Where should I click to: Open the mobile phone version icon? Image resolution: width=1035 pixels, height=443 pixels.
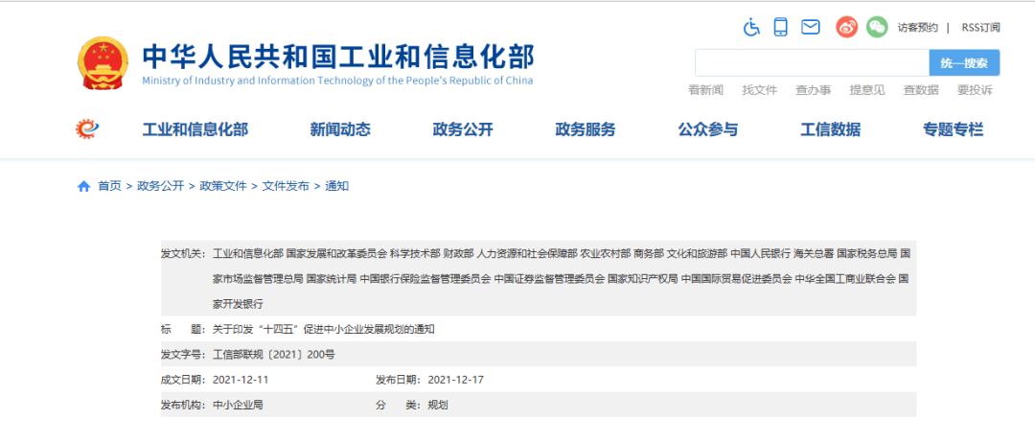pyautogui.click(x=781, y=27)
